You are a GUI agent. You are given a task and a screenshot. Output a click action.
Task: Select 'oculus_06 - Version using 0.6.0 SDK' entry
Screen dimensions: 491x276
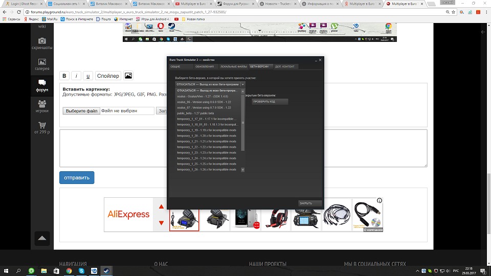(208, 102)
